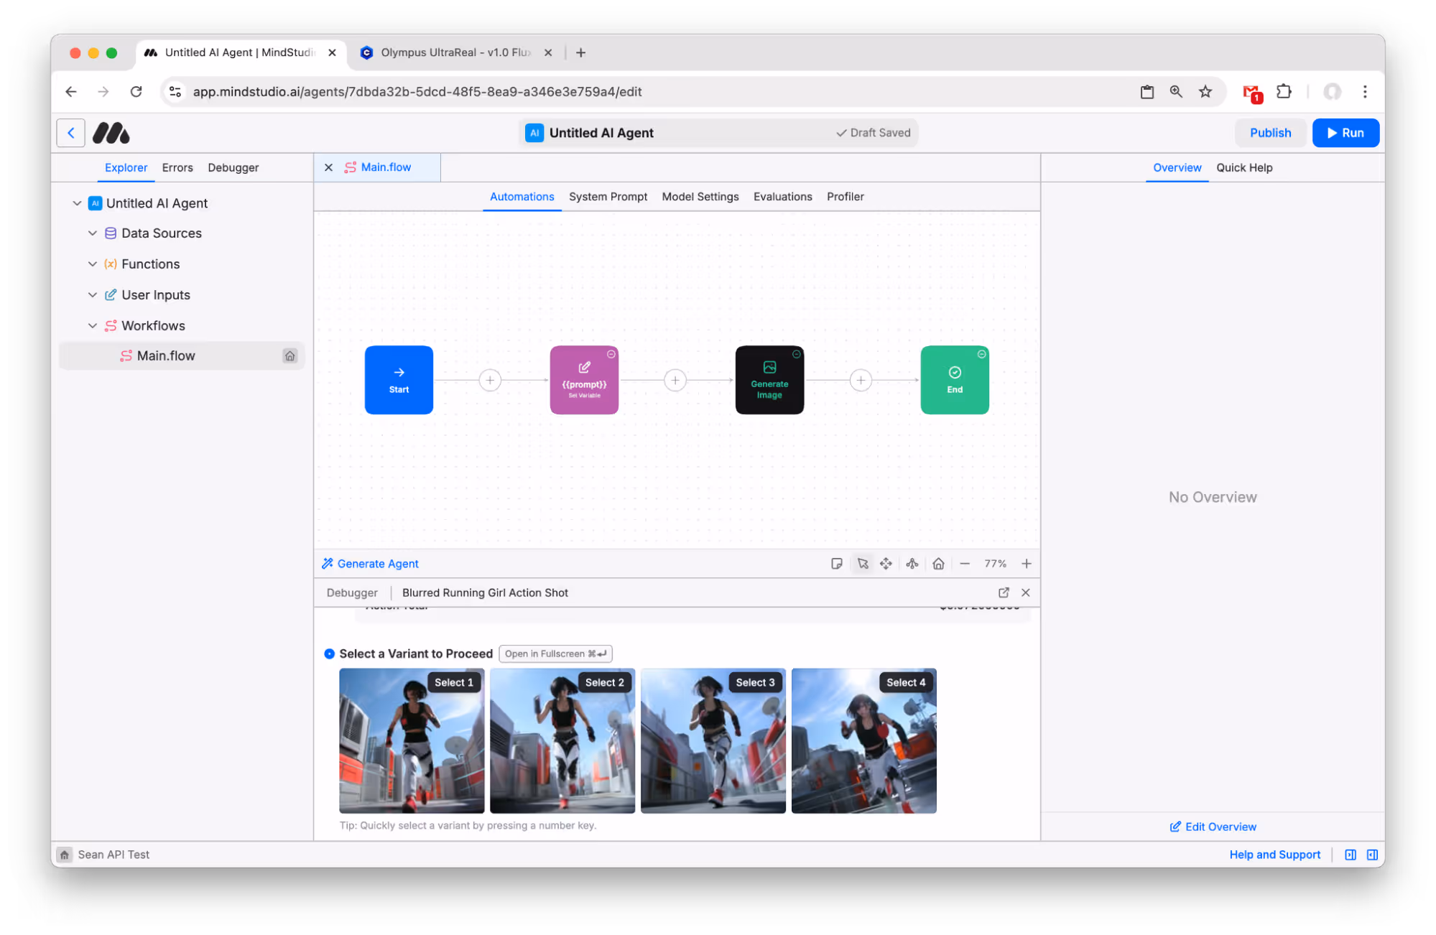1436x935 pixels.
Task: Activate the pan tool on the canvas toolbar
Action: (886, 563)
